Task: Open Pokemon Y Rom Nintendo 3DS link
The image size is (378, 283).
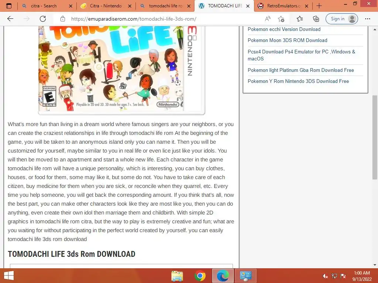Action: click(x=298, y=81)
